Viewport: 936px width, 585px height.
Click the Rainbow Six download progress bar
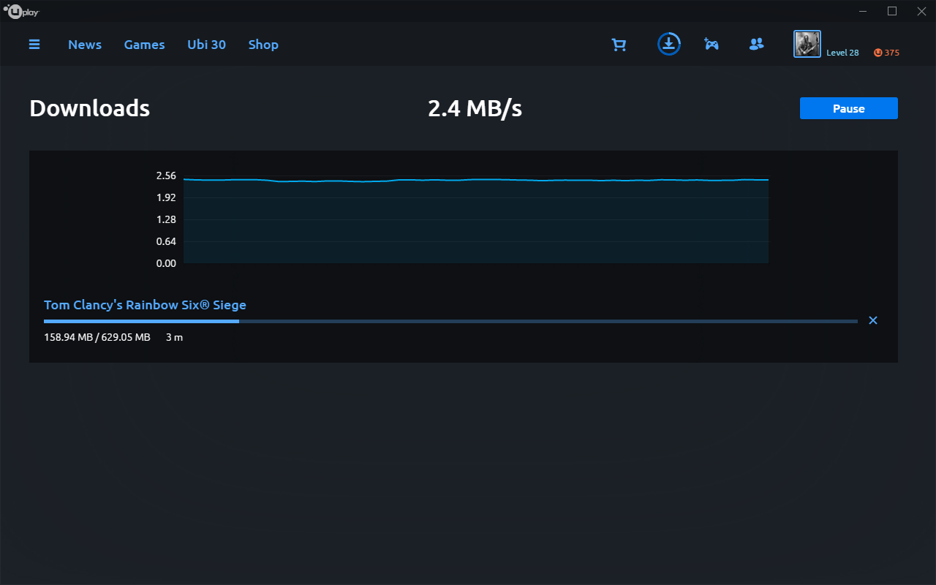click(x=450, y=321)
